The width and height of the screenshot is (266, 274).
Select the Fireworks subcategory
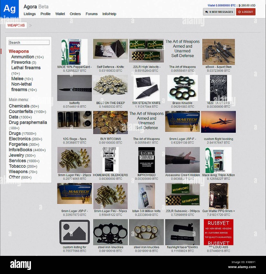(24, 62)
